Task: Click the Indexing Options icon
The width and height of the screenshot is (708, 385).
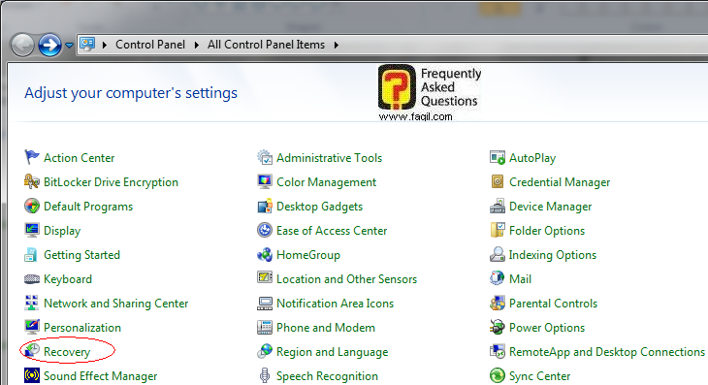Action: pyautogui.click(x=498, y=255)
